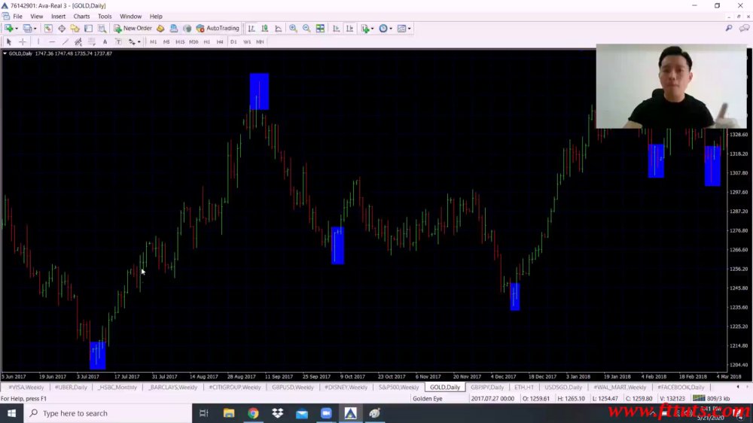Zoom out of the chart
The width and height of the screenshot is (753, 423).
tap(306, 29)
